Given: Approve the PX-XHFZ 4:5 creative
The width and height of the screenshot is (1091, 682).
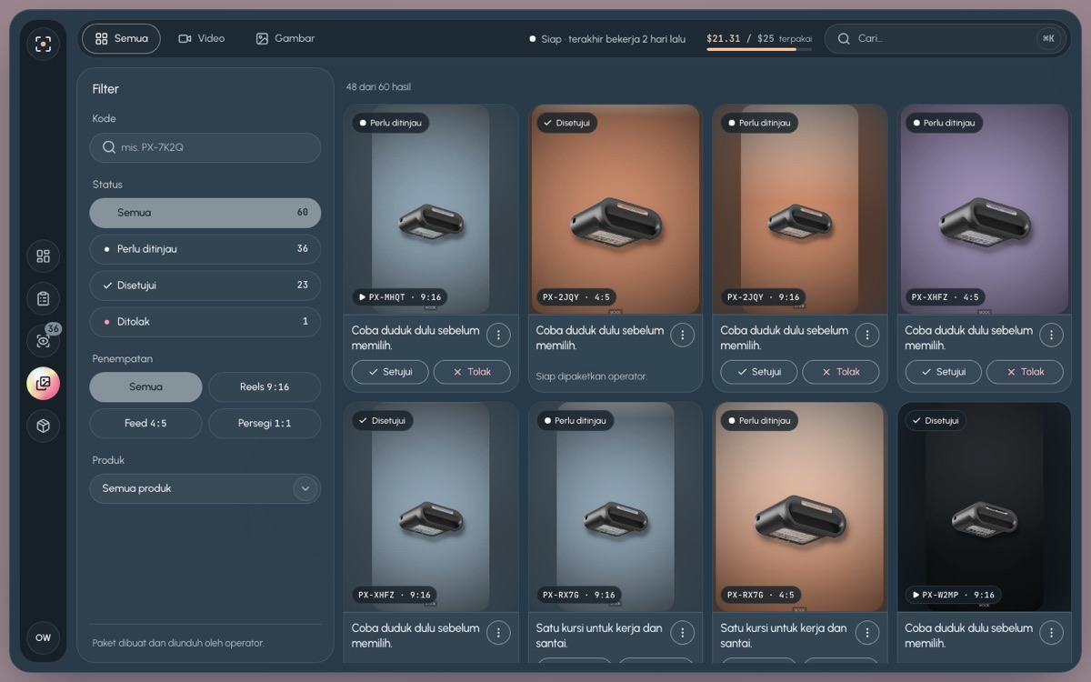Looking at the screenshot, I should coord(943,372).
